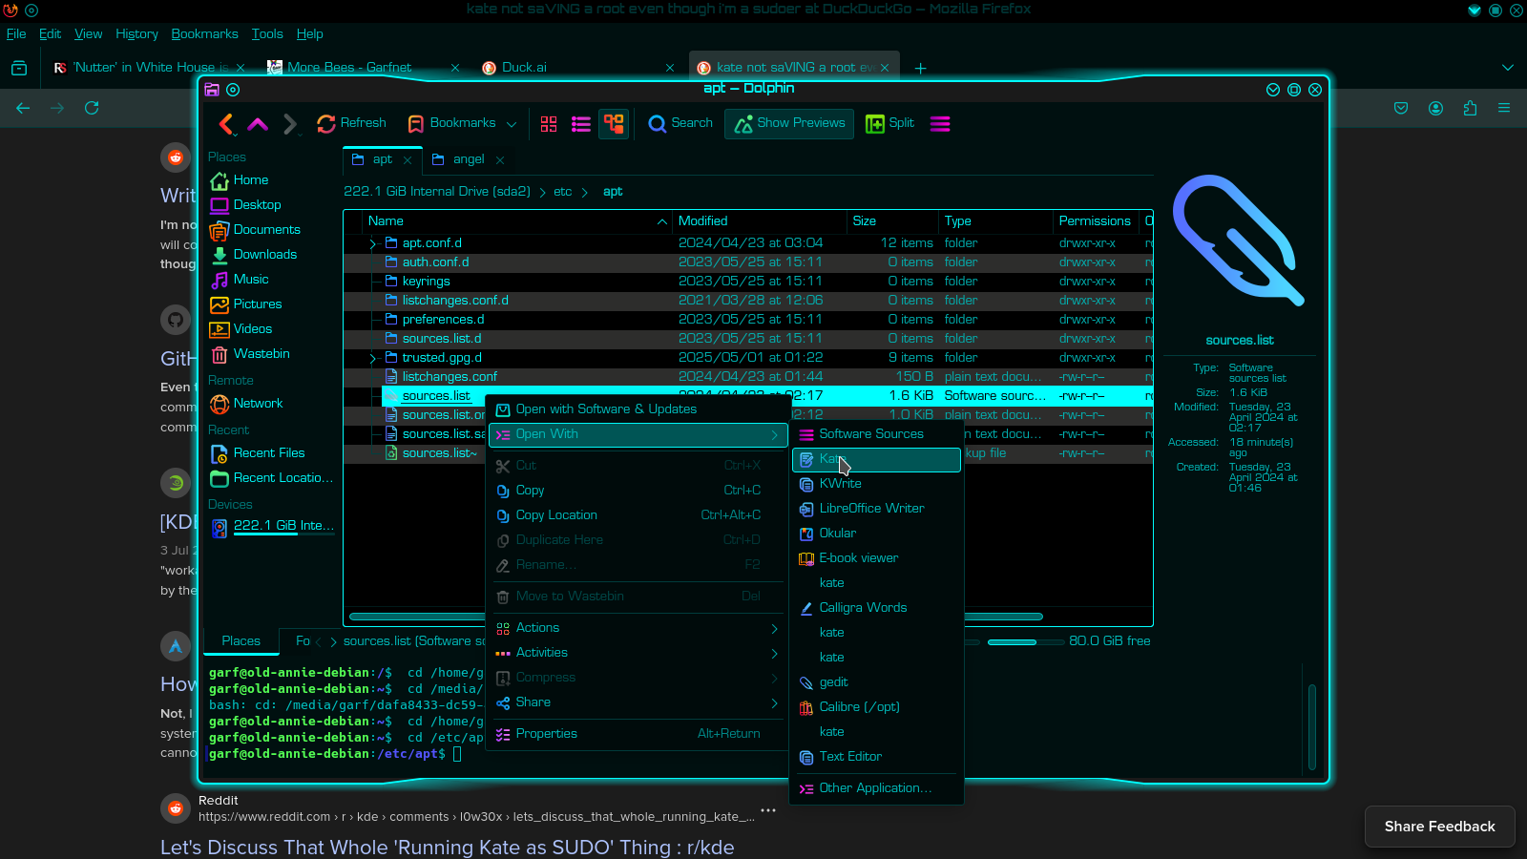Select the keyrings folder
Image resolution: width=1527 pixels, height=859 pixels.
(426, 282)
